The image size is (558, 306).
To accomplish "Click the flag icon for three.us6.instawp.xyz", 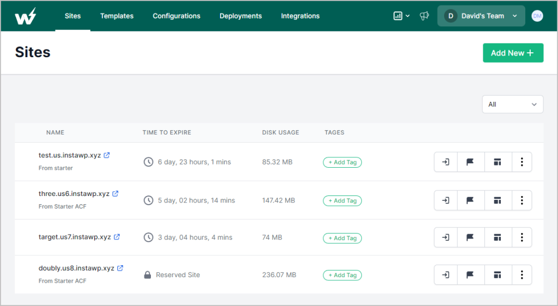I will 470,200.
